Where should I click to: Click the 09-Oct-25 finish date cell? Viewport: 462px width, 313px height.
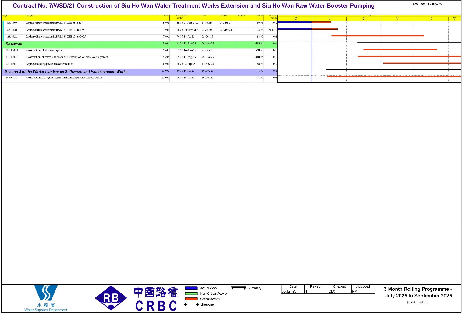coord(208,37)
